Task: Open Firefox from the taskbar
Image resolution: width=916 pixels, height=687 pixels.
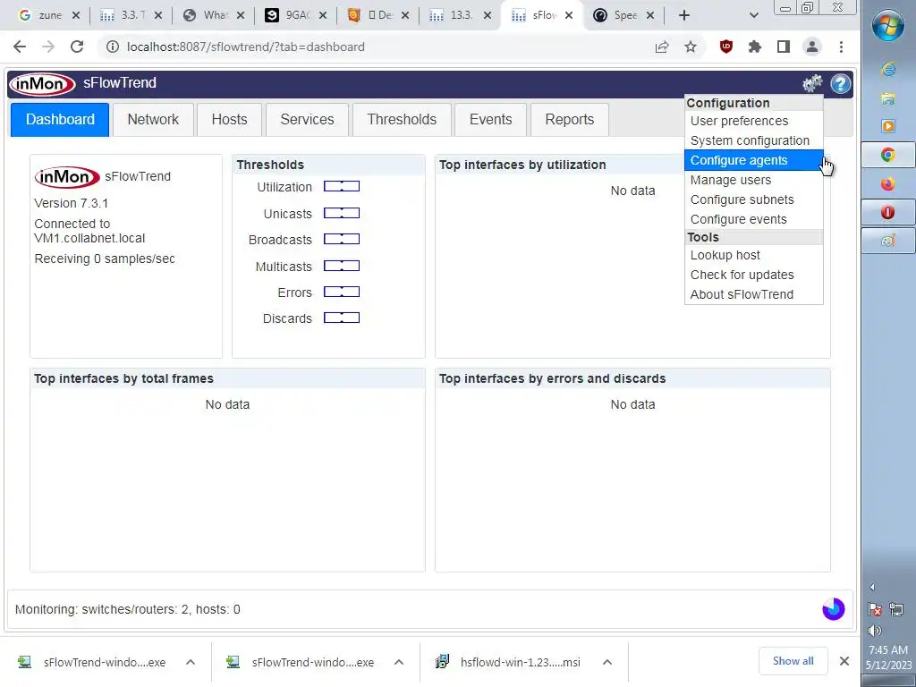Action: (x=888, y=184)
